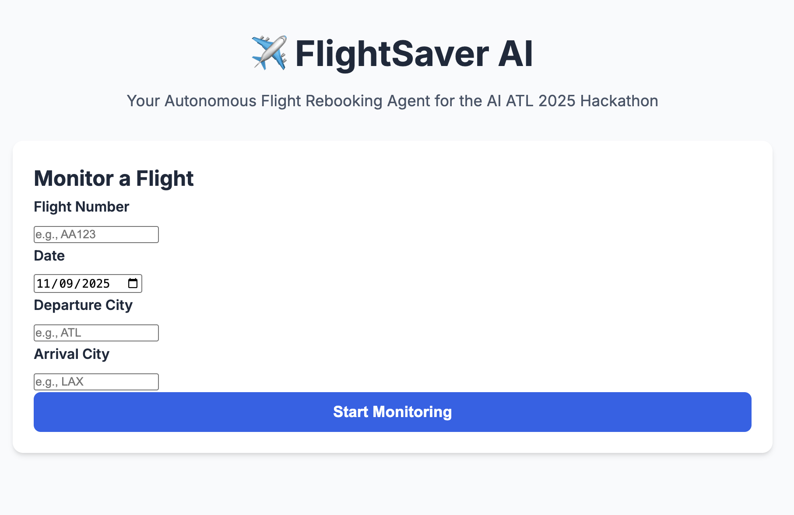Click the 'Monitor a Flight' heading
The width and height of the screenshot is (794, 515).
[114, 178]
